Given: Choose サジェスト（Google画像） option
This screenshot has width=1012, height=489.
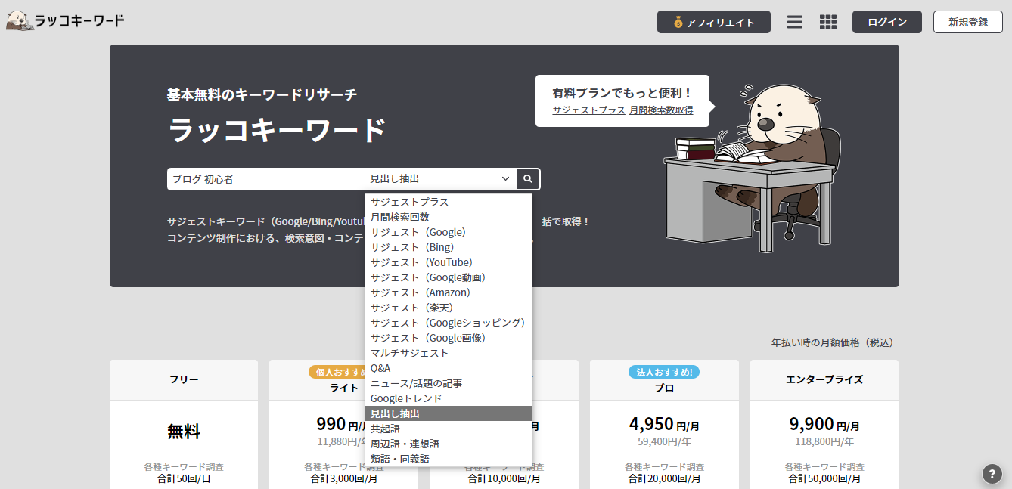Looking at the screenshot, I should coord(449,338).
